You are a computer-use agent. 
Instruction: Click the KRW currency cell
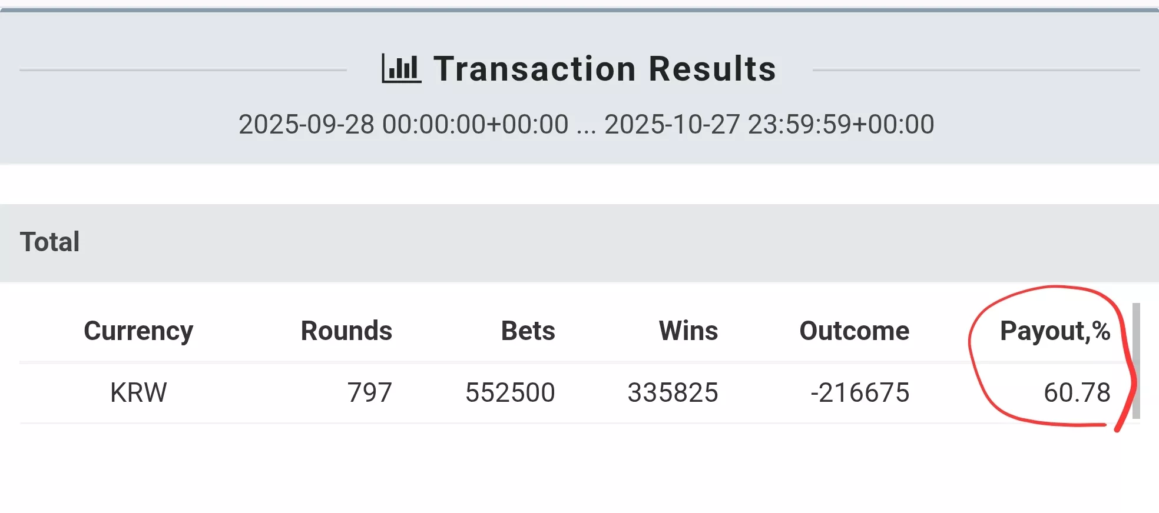coord(138,392)
